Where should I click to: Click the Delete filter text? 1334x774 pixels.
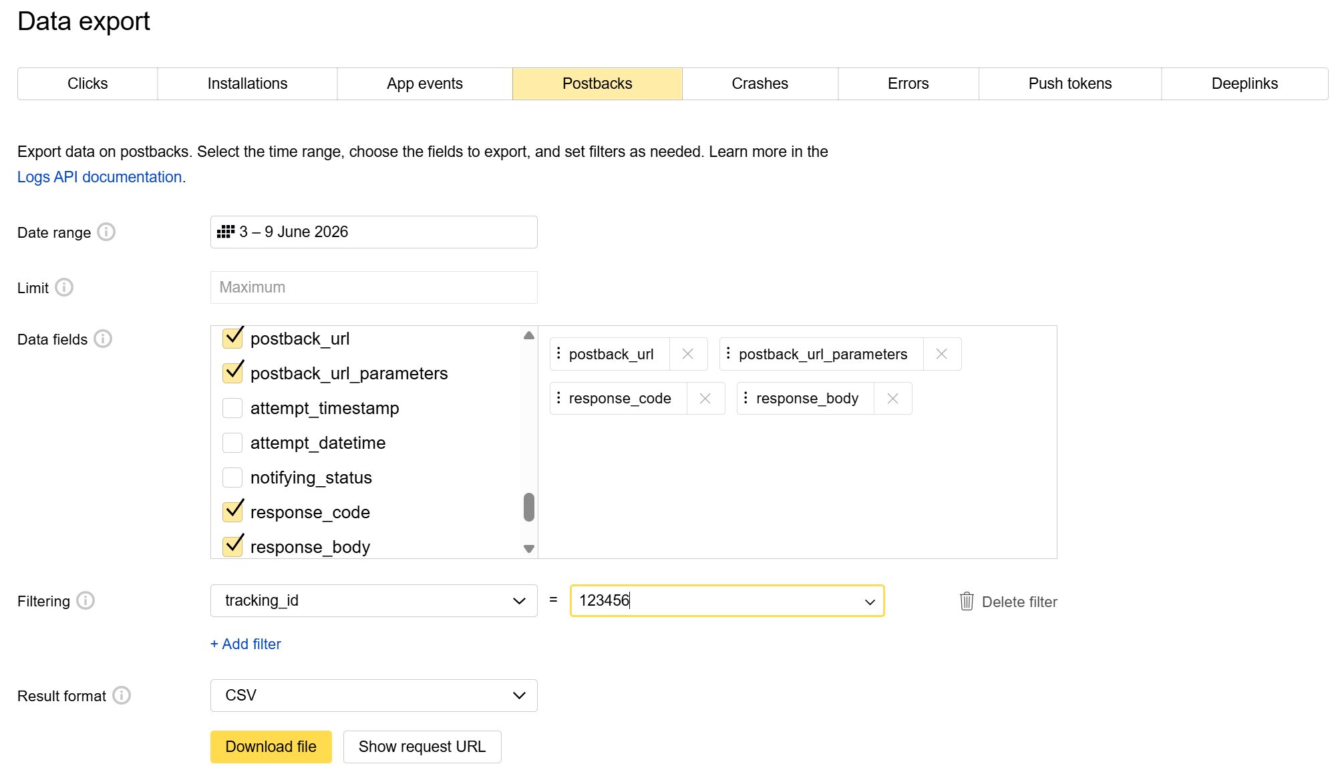click(1019, 602)
